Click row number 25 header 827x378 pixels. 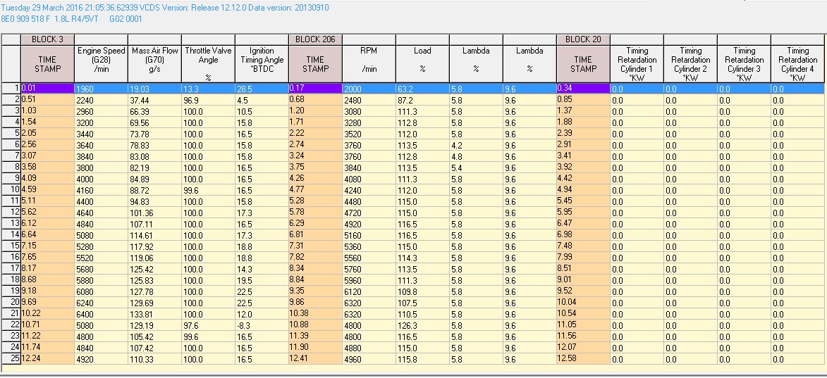[11, 359]
